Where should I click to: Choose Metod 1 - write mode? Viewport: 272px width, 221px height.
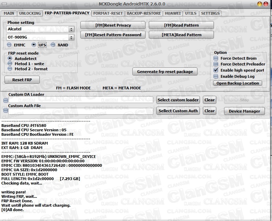tap(10, 64)
